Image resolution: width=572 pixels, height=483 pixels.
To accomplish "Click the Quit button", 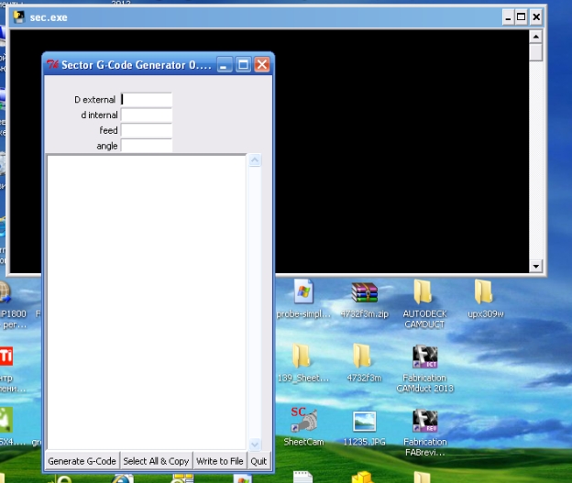I will click(x=258, y=461).
